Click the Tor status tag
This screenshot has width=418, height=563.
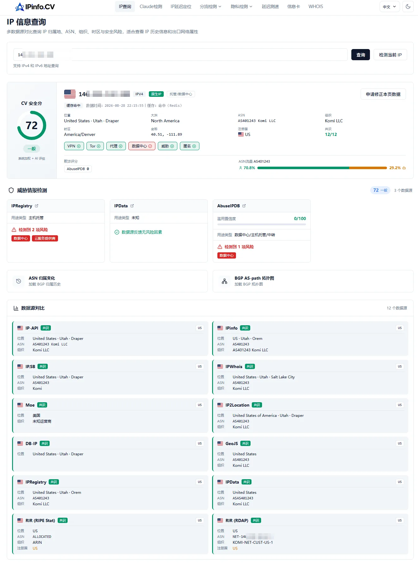pyautogui.click(x=95, y=146)
